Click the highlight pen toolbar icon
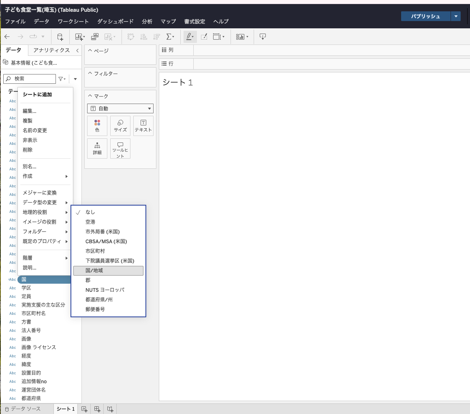Image resolution: width=470 pixels, height=414 pixels. [190, 37]
